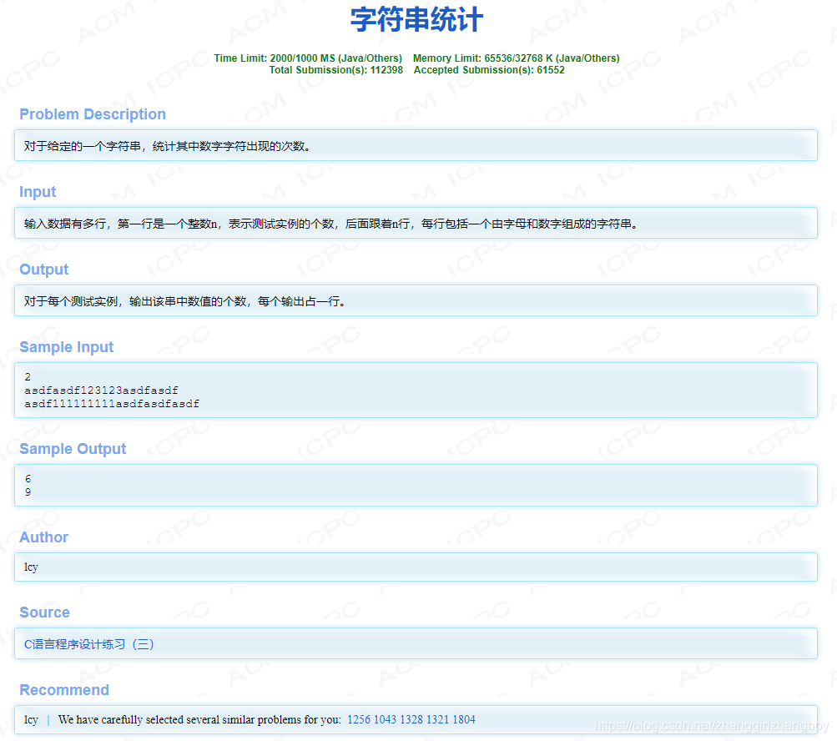
Task: Open recommended problem 1328
Action: [411, 719]
